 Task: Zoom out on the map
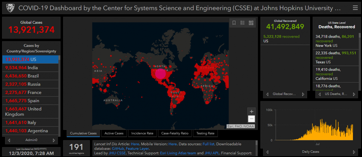pos(251,119)
